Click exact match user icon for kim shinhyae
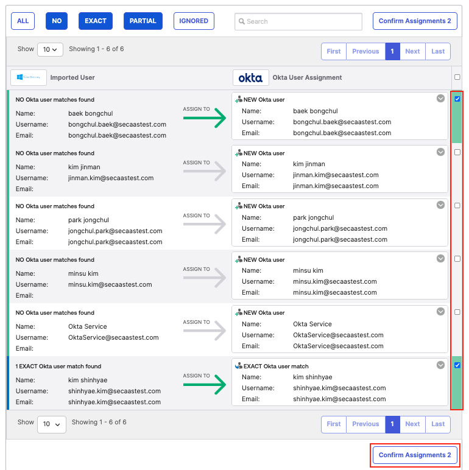This screenshot has width=469, height=470. [x=238, y=367]
